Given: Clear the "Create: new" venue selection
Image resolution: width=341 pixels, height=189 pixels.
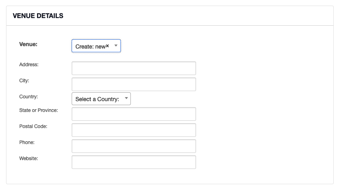Looking at the screenshot, I should point(107,46).
